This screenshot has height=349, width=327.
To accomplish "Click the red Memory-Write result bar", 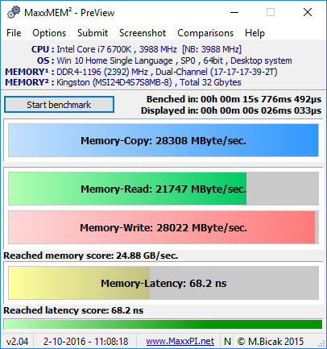I will [x=163, y=227].
